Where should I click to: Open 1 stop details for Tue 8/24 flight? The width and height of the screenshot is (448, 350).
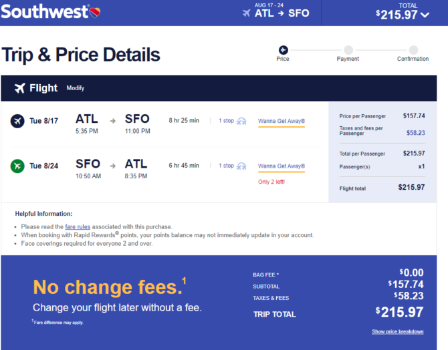226,166
